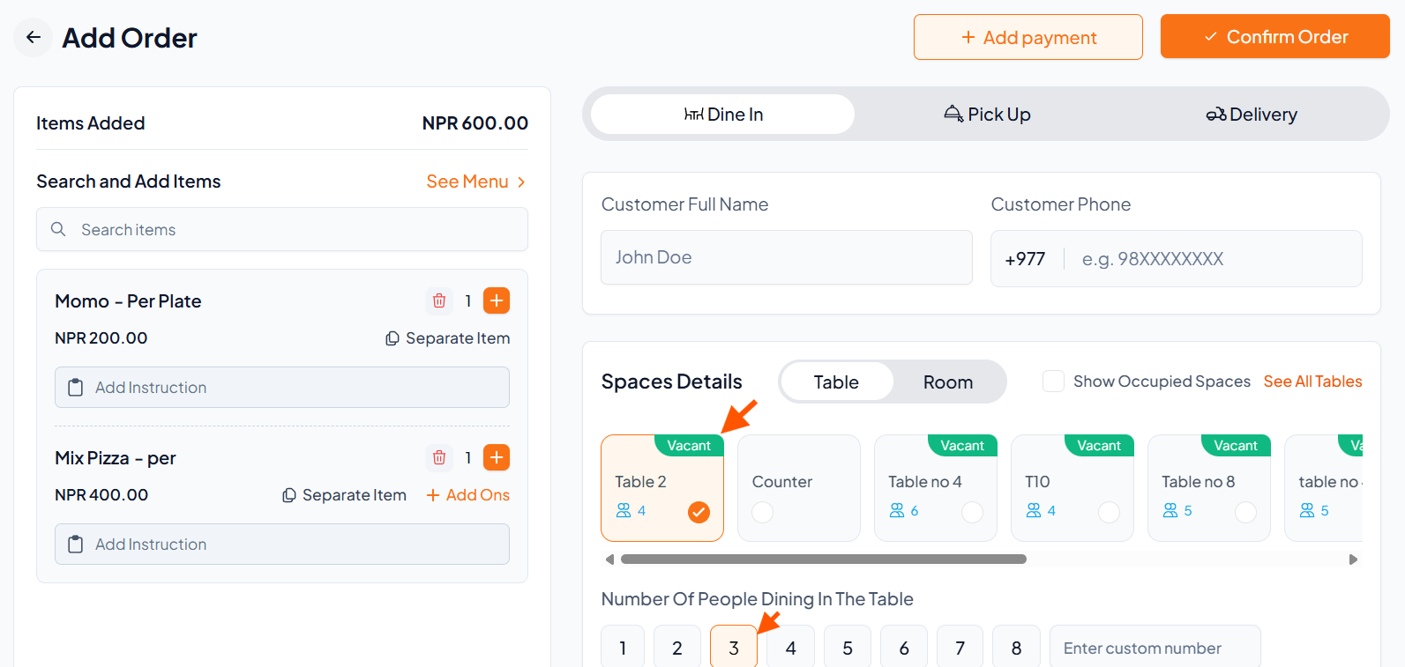Click scrollbar right arrow under tables list
Image resolution: width=1405 pixels, height=667 pixels.
click(1353, 560)
